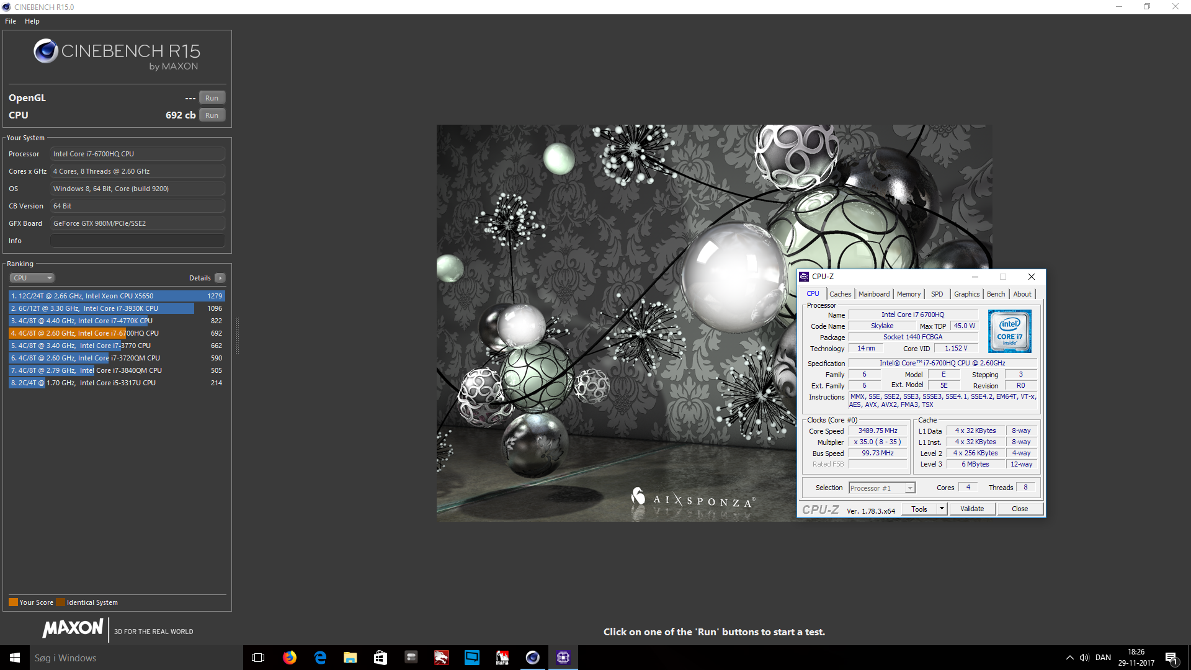Click the Close button in CPU-Z
Image resolution: width=1191 pixels, height=670 pixels.
click(1020, 509)
